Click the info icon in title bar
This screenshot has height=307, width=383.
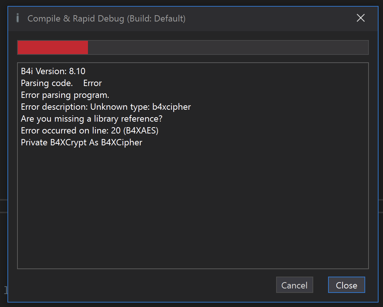pyautogui.click(x=17, y=18)
